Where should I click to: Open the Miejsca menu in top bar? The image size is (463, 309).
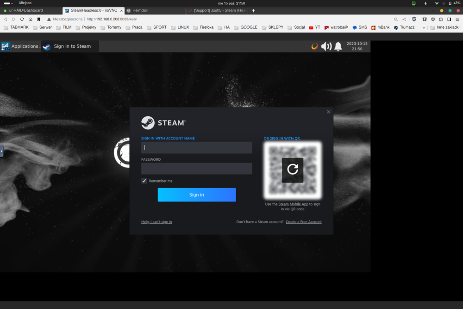(x=25, y=3)
